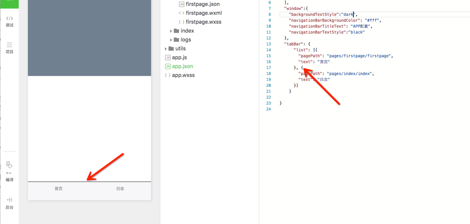Screen dimensions: 470x224
Task: Click the app.js file icon
Action: click(168, 58)
